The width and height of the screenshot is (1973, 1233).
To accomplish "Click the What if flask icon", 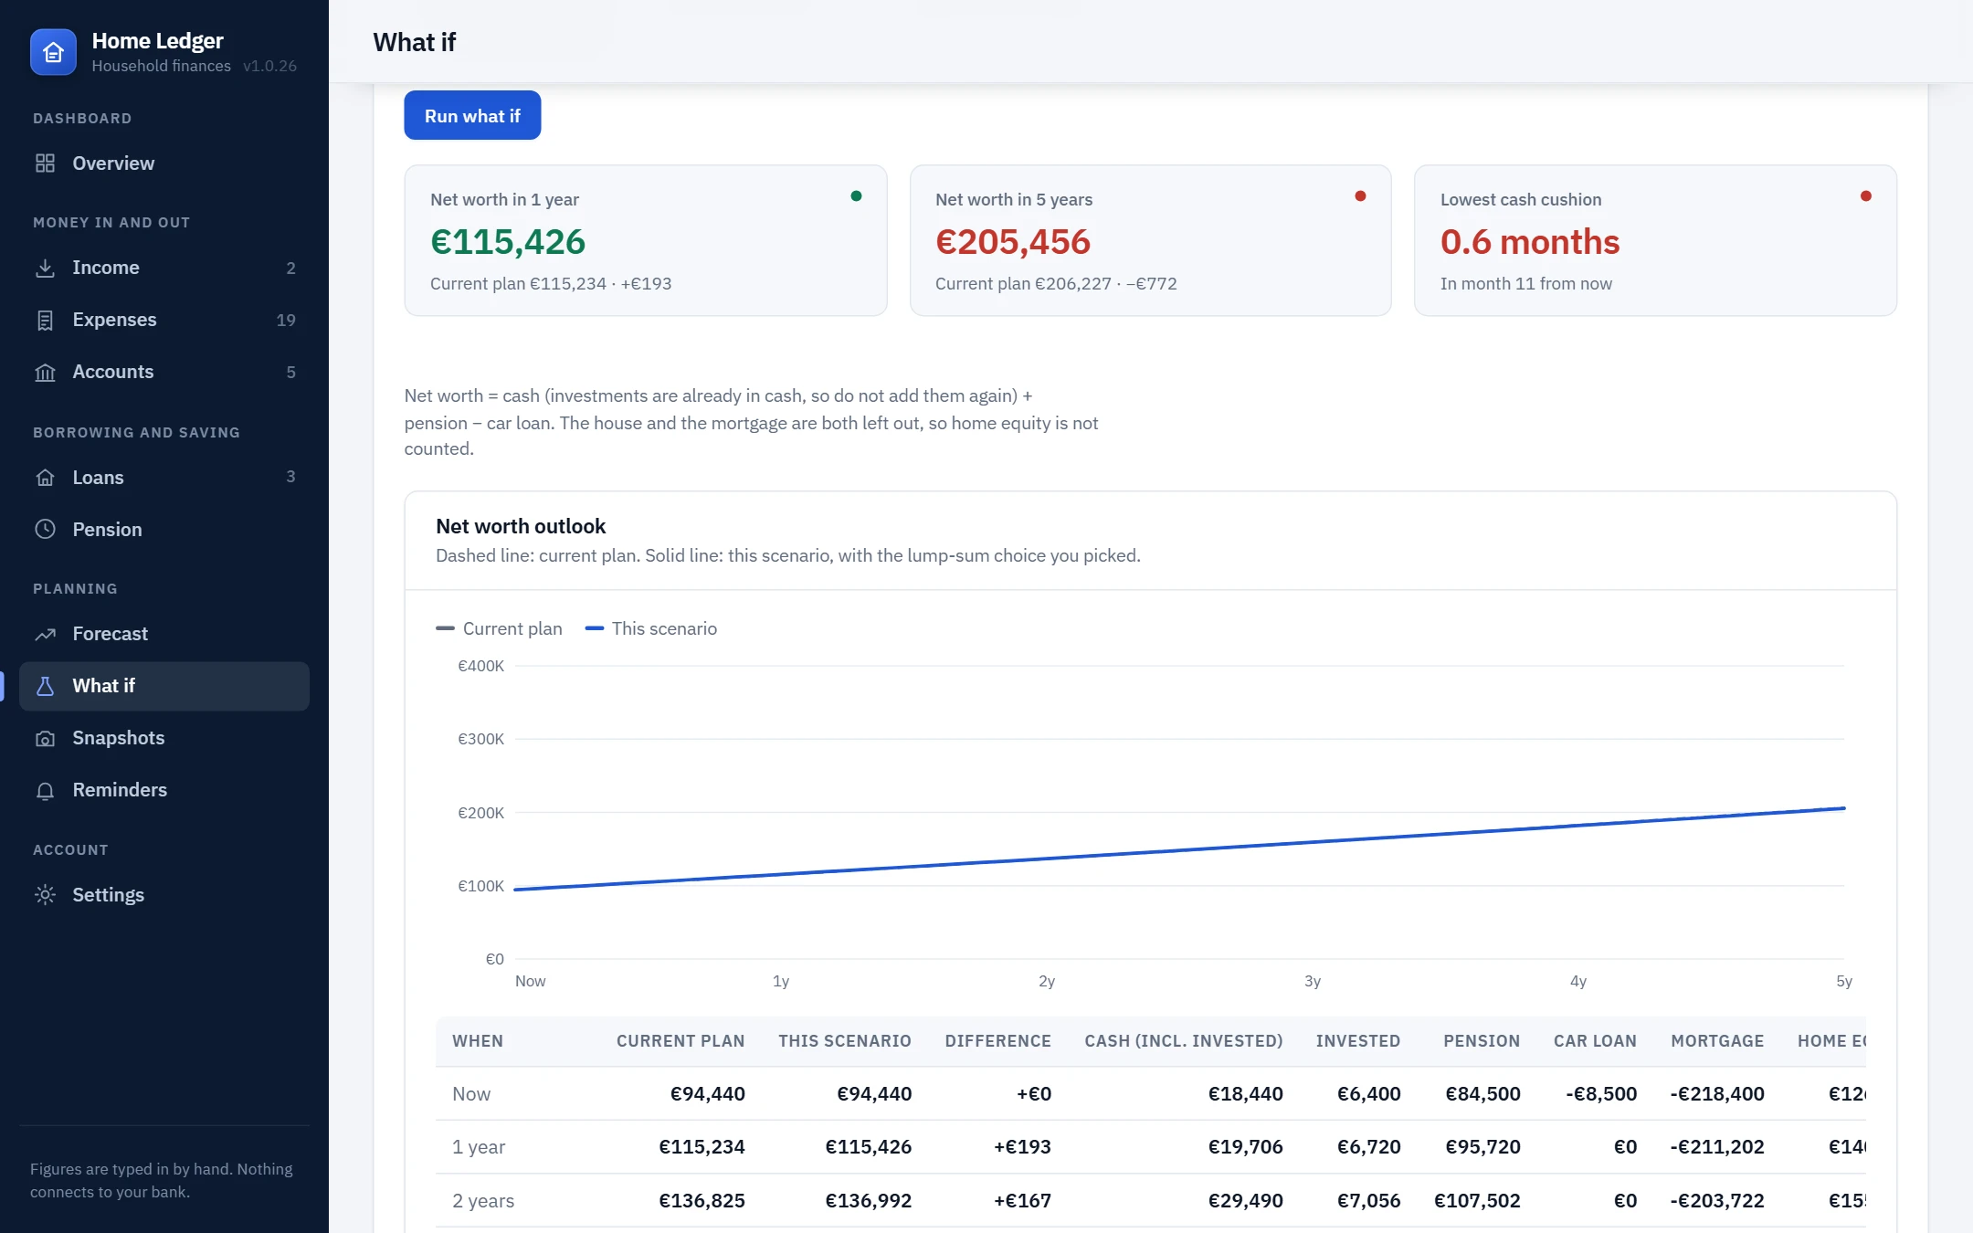I will coord(45,686).
